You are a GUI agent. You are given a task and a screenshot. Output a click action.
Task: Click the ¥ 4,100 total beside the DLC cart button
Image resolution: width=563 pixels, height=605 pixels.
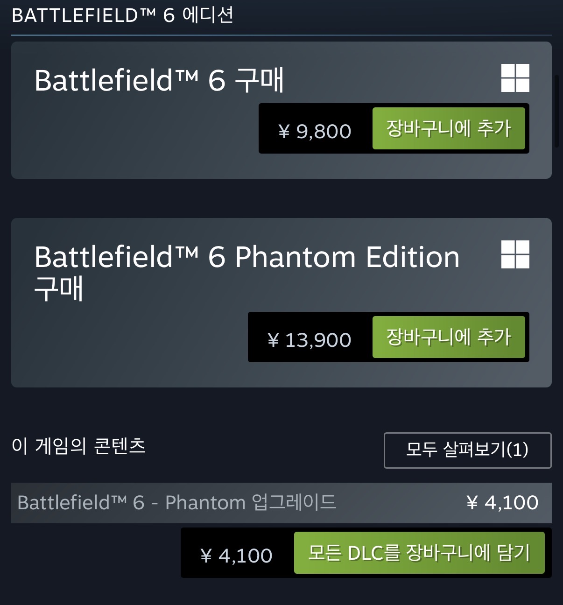point(236,556)
